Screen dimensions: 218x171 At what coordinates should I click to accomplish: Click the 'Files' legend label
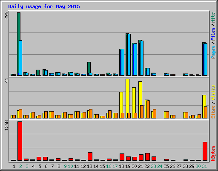coord(213,34)
